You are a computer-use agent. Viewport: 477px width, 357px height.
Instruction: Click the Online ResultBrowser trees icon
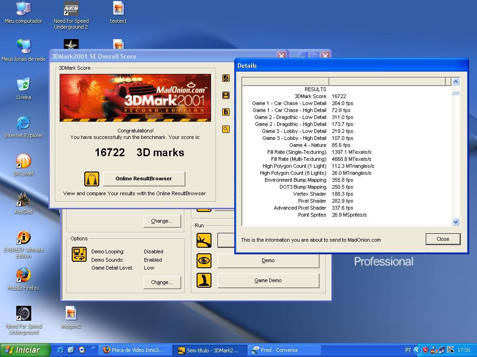point(92,179)
